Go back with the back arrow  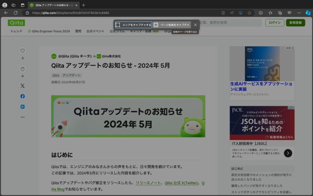pos(6,13)
